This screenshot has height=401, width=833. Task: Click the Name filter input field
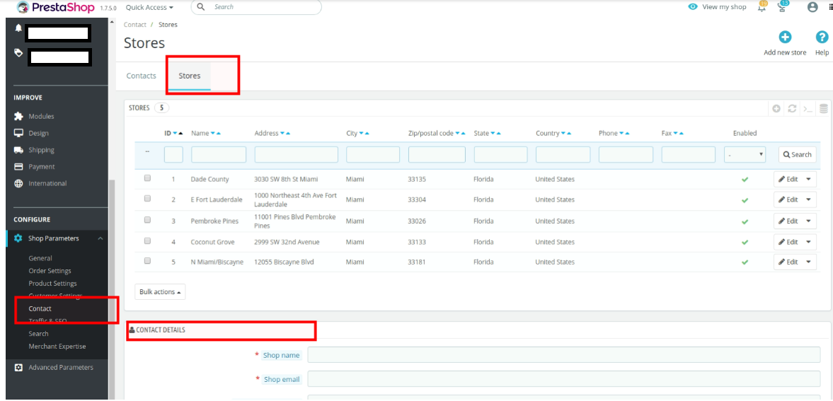click(219, 155)
